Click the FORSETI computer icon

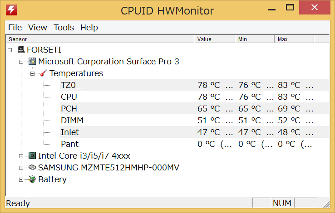[21, 50]
